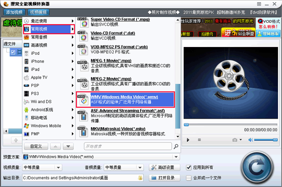The width and height of the screenshot is (282, 187).
Task: Expand the 最近使用 submenu arrow
Action: point(73,21)
